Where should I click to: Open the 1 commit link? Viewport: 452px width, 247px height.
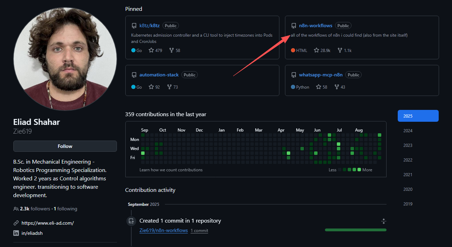199,231
